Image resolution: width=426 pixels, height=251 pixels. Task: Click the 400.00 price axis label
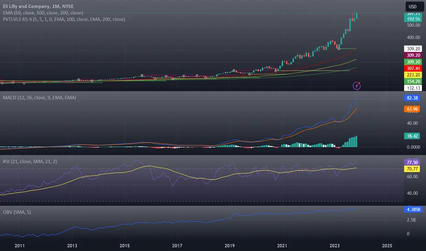(414, 37)
